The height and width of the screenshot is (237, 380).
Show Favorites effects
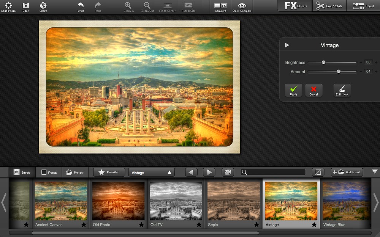coord(109,173)
